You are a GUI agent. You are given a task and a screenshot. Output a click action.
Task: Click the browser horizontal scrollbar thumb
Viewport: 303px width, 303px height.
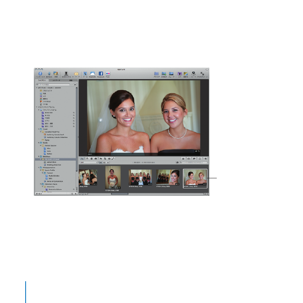[x=120, y=194]
